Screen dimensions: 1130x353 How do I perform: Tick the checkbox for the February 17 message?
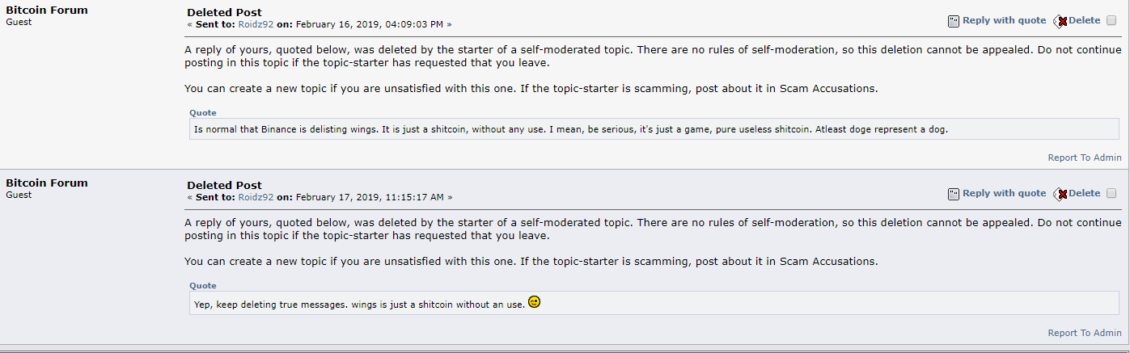pyautogui.click(x=1111, y=193)
